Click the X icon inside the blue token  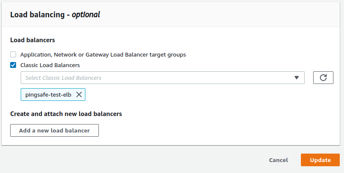tap(79, 95)
